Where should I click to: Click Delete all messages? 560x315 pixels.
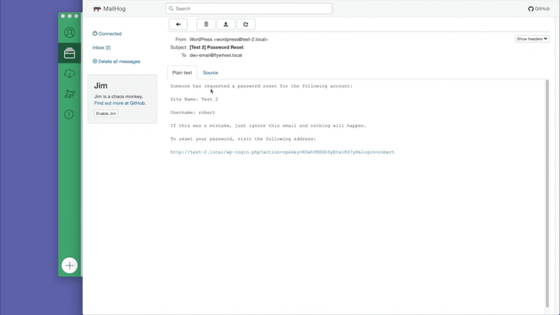coord(116,61)
